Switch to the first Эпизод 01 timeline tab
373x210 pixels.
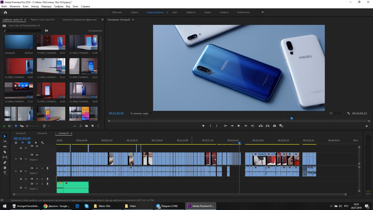point(20,133)
